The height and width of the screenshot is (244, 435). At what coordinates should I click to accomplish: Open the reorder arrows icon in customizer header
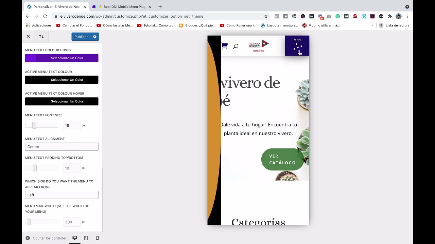pyautogui.click(x=41, y=36)
